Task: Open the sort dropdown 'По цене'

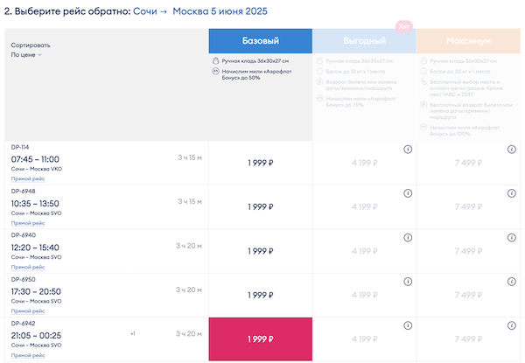Action: [x=27, y=55]
